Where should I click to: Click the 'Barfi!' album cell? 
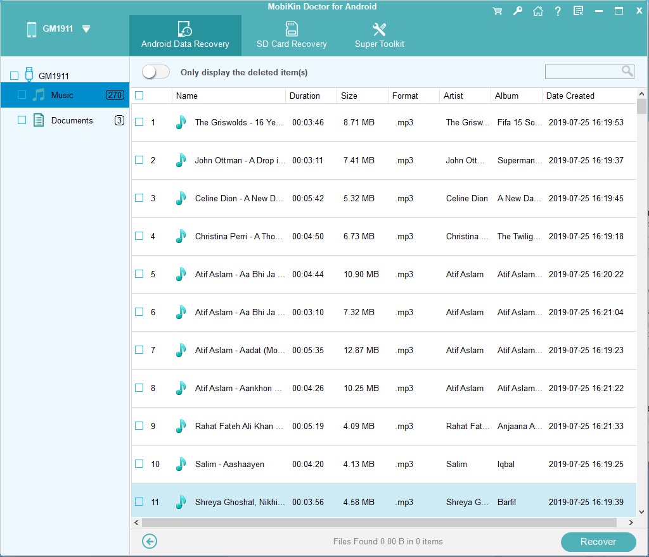coord(506,502)
